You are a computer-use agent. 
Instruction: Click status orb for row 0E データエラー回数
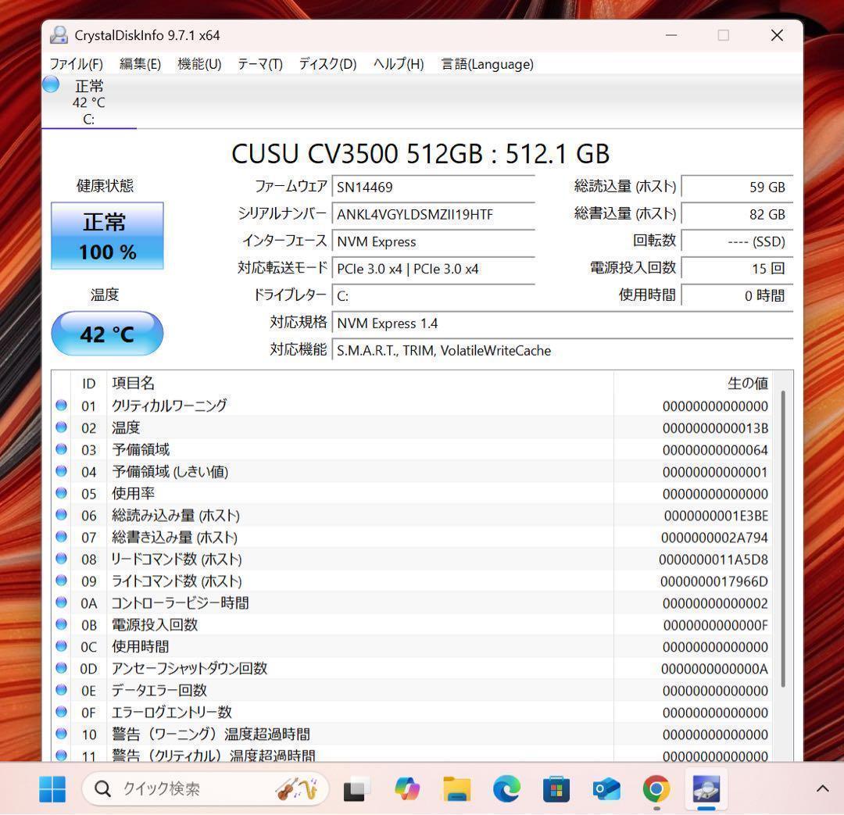click(x=62, y=690)
